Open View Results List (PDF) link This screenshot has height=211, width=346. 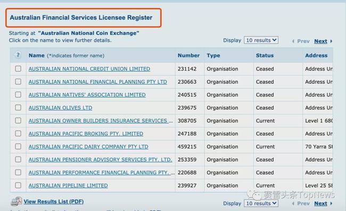(54, 201)
